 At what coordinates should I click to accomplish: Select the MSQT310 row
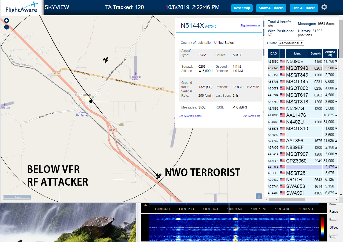[x=303, y=129]
